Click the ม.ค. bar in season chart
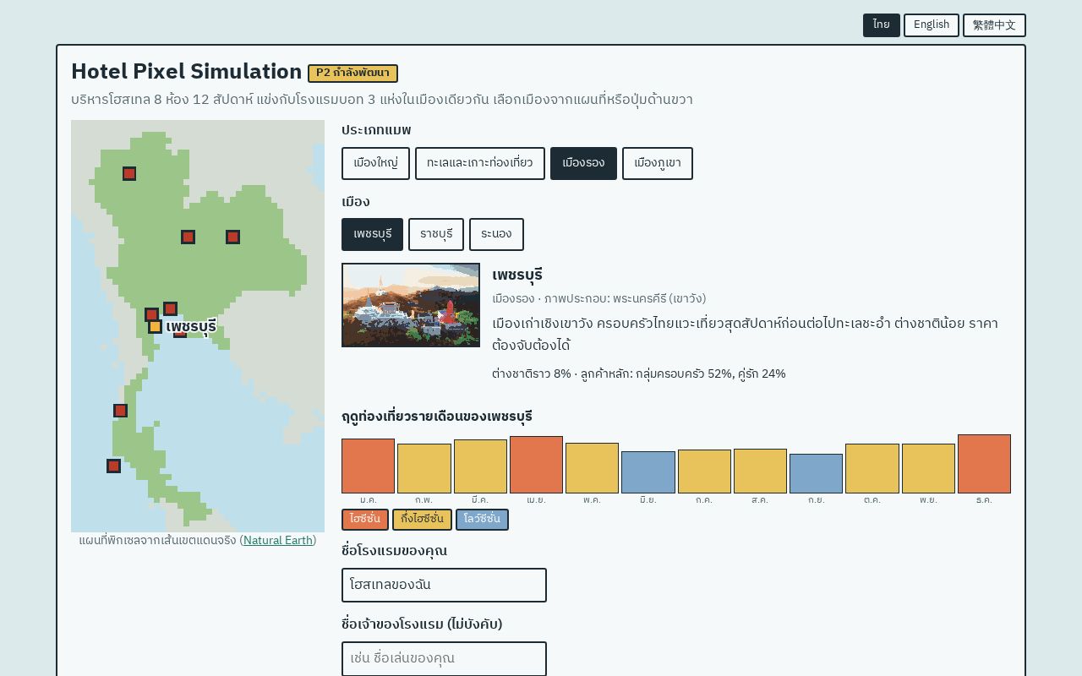This screenshot has width=1082, height=676. [368, 466]
